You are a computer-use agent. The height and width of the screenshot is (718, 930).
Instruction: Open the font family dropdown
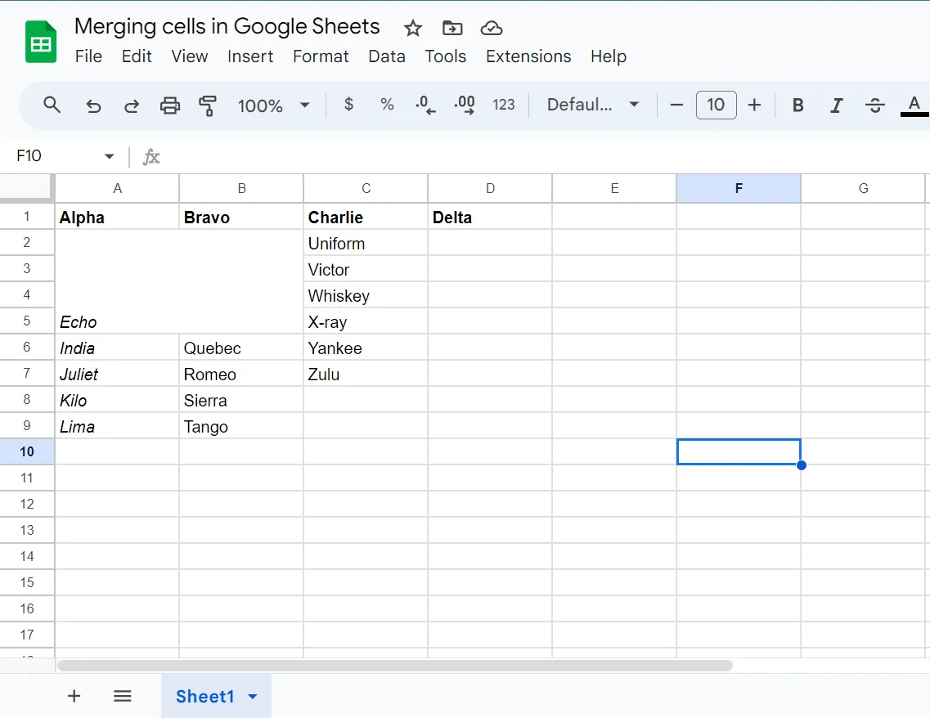[592, 105]
